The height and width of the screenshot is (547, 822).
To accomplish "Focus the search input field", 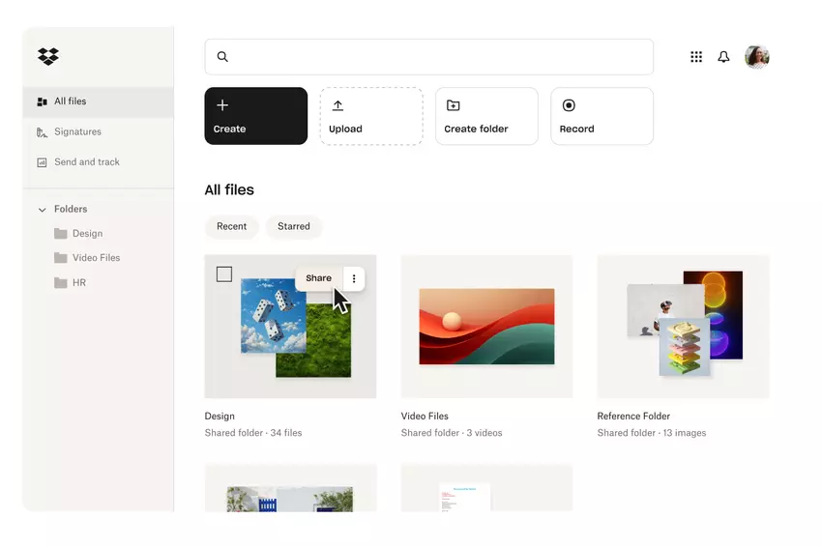I will pos(435,57).
